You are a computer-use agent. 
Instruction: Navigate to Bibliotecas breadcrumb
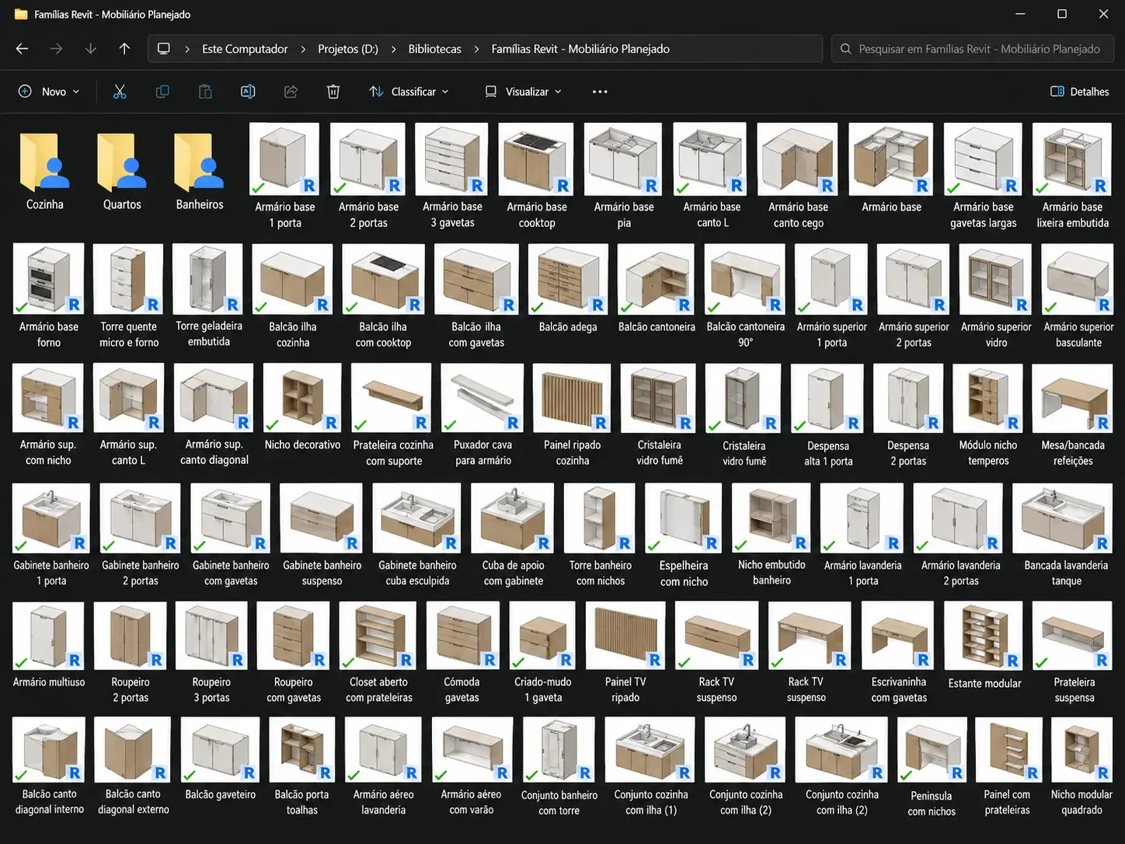tap(434, 49)
